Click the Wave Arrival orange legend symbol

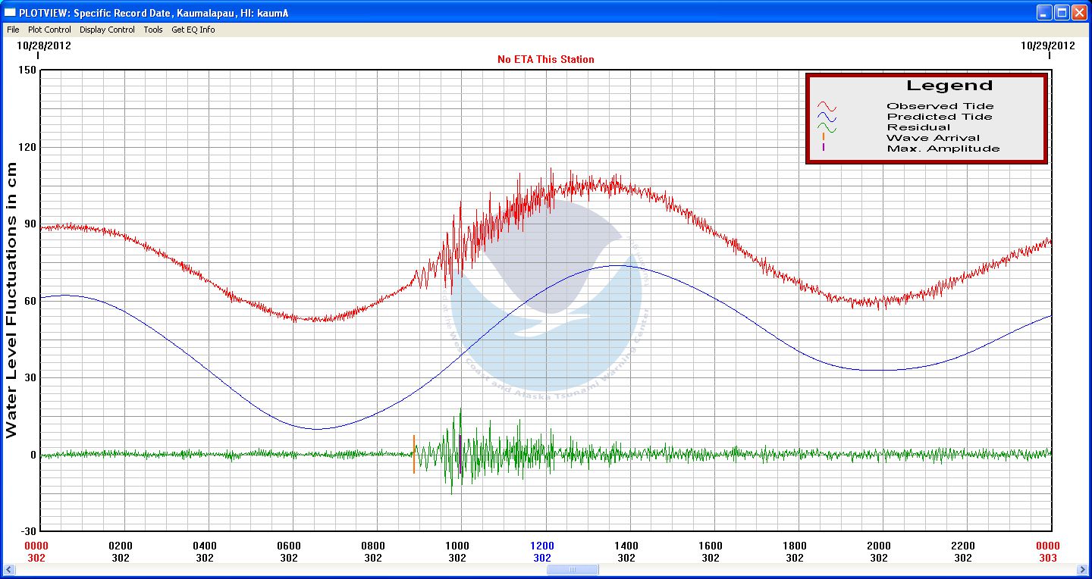click(824, 138)
